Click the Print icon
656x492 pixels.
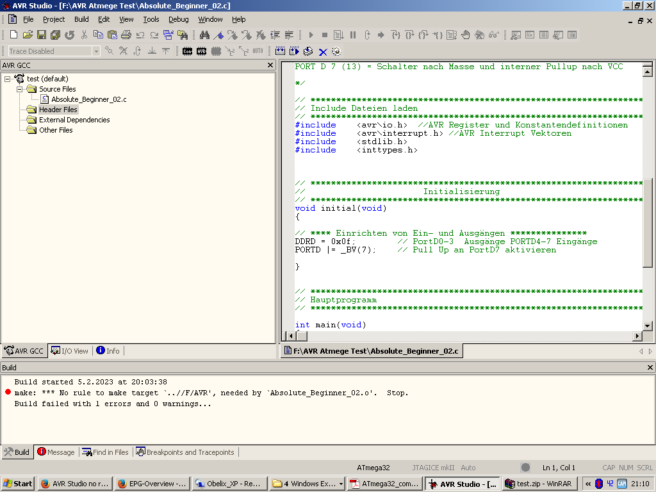tap(126, 35)
